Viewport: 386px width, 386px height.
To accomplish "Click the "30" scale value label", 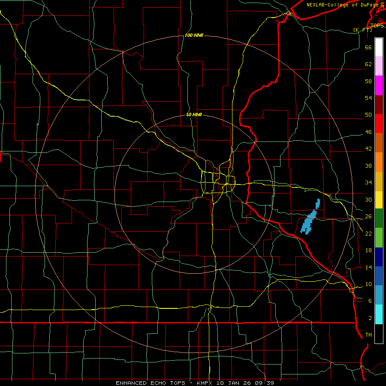I will tap(368, 199).
